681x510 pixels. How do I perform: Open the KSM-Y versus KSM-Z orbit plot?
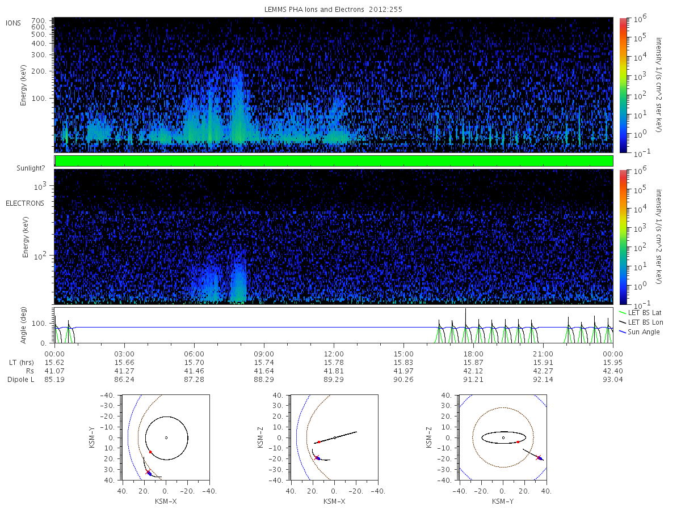coord(503,437)
